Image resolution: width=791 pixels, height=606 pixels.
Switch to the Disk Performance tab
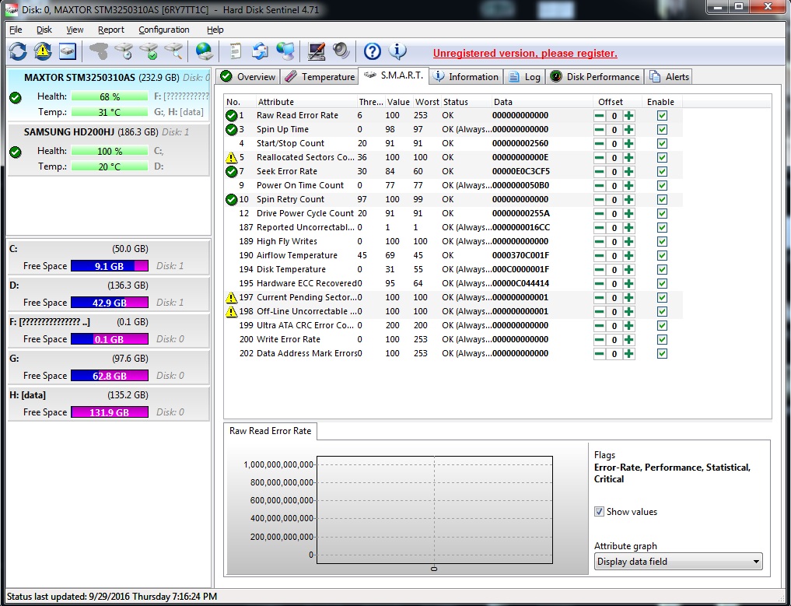point(595,76)
